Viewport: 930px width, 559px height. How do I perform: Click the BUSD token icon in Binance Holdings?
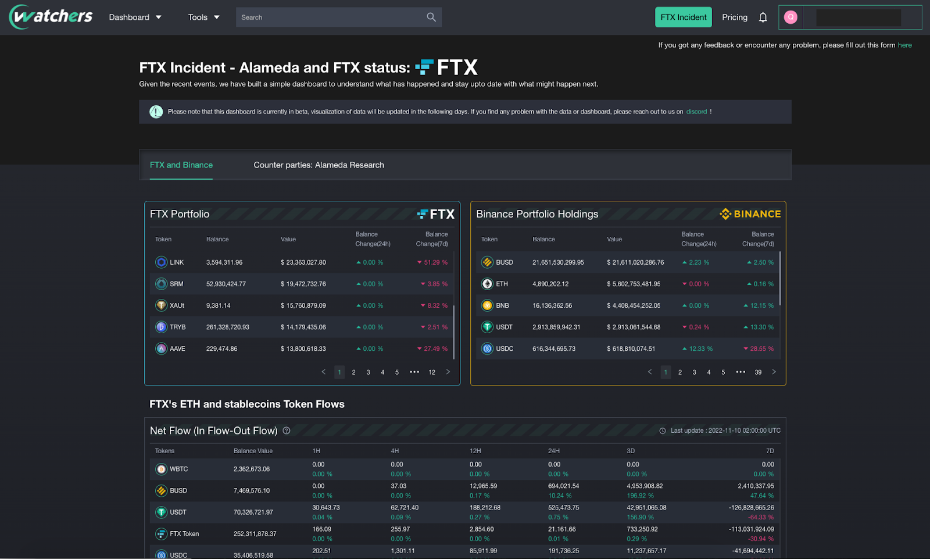point(487,262)
